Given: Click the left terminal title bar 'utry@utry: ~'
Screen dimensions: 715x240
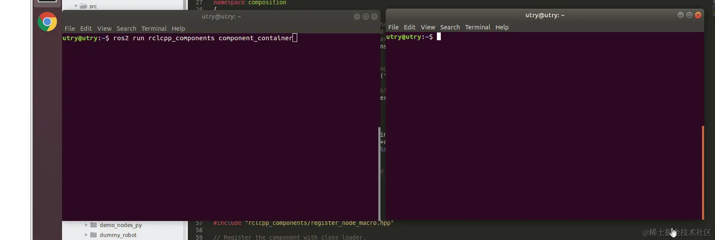Looking at the screenshot, I should (221, 16).
